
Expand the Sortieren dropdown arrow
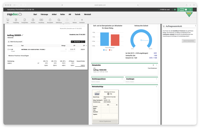[x=84, y=41]
